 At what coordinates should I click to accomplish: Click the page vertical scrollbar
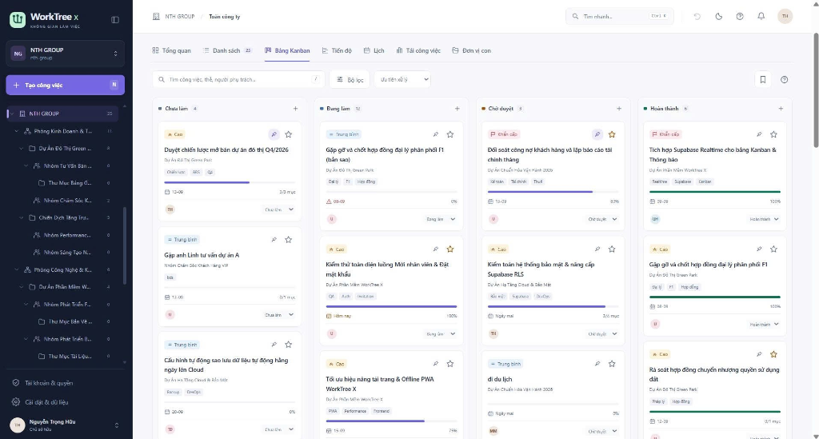click(816, 90)
